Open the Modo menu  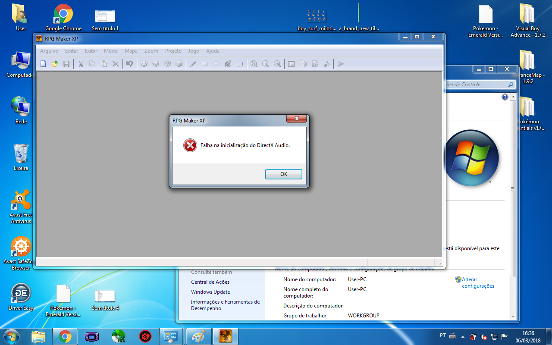coord(111,51)
